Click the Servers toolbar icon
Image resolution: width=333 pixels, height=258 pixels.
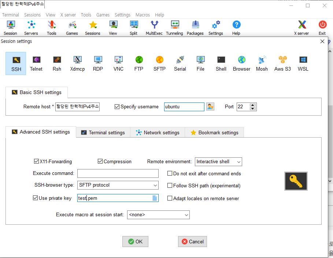point(31,28)
